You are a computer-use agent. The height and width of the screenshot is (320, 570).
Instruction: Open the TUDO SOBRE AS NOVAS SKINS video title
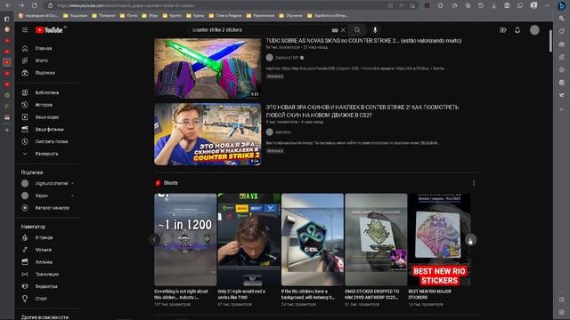point(363,41)
